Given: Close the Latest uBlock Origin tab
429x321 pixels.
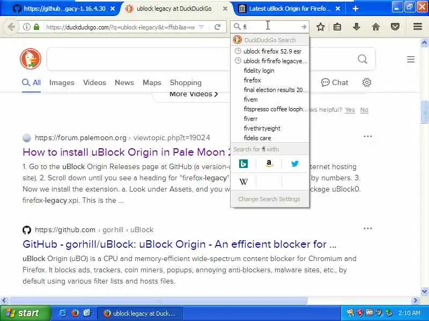Looking at the screenshot, I should tap(338, 9).
